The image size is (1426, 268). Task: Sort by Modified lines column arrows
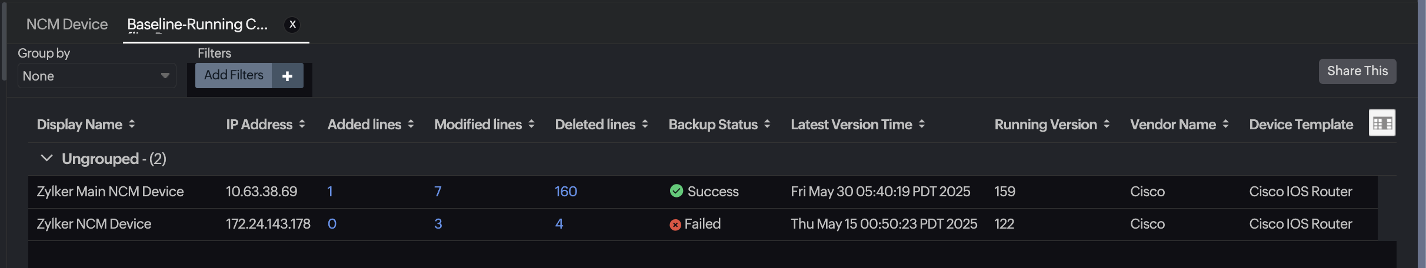point(531,124)
